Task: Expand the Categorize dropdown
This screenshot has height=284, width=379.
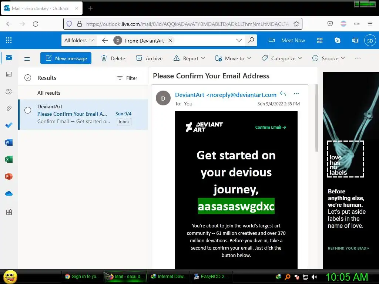Action: tap(300, 58)
